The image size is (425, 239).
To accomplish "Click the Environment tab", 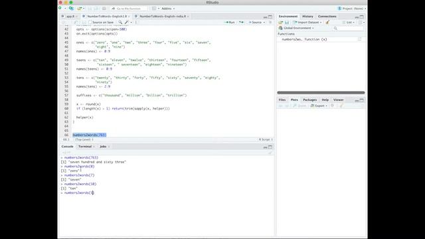I will click(x=288, y=17).
